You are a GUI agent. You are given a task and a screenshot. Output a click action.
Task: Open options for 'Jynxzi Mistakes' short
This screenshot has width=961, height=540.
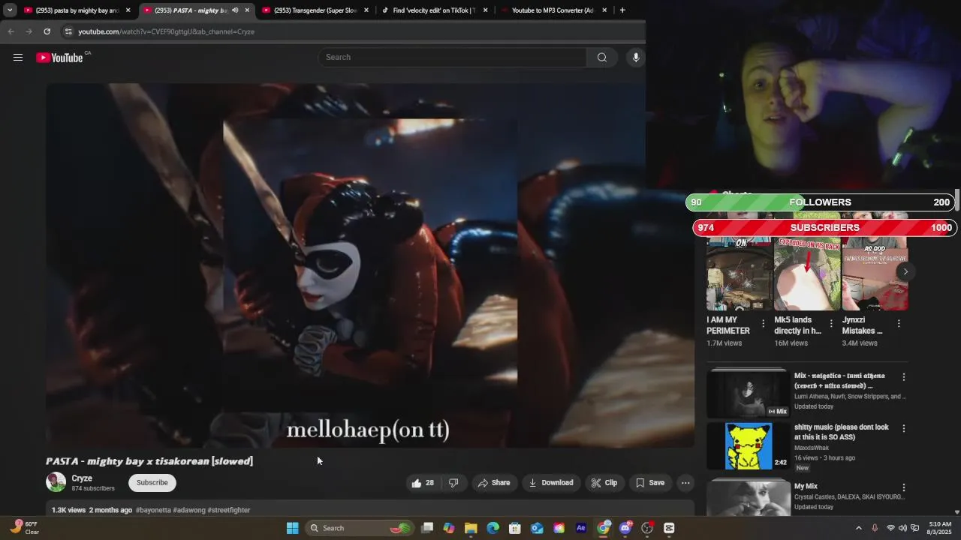click(899, 324)
